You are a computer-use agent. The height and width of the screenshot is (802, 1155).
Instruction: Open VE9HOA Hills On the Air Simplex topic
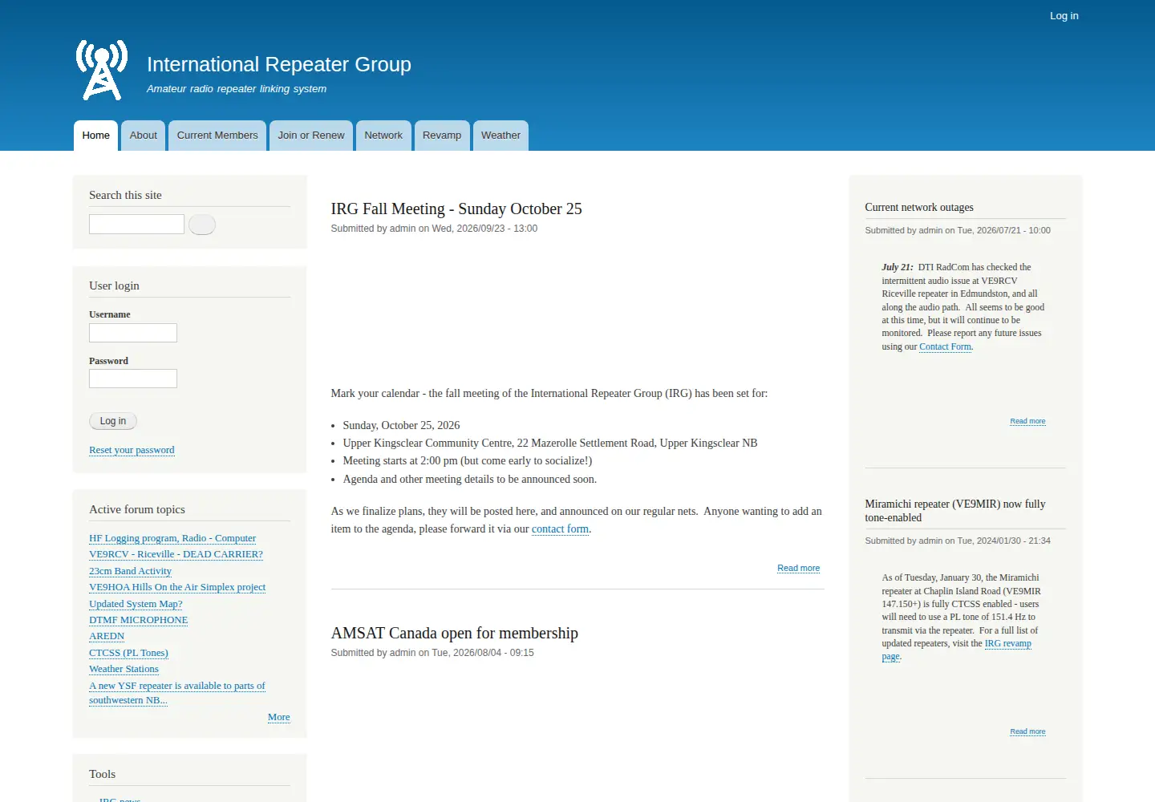177,587
